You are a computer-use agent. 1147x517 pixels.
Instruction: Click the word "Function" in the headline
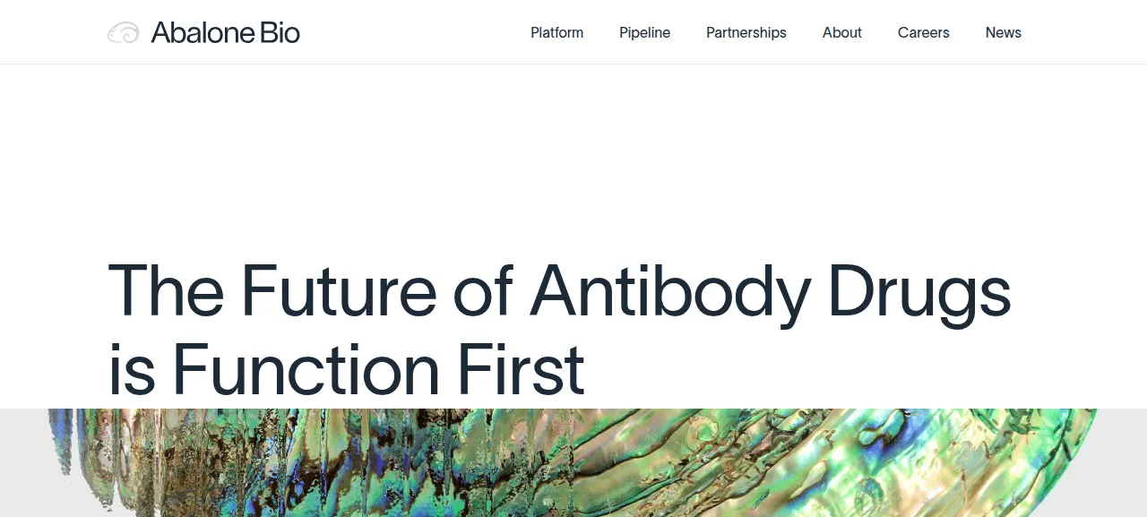306,368
